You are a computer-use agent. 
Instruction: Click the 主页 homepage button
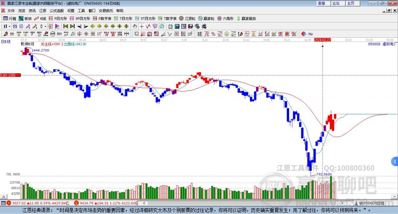click(x=353, y=3)
